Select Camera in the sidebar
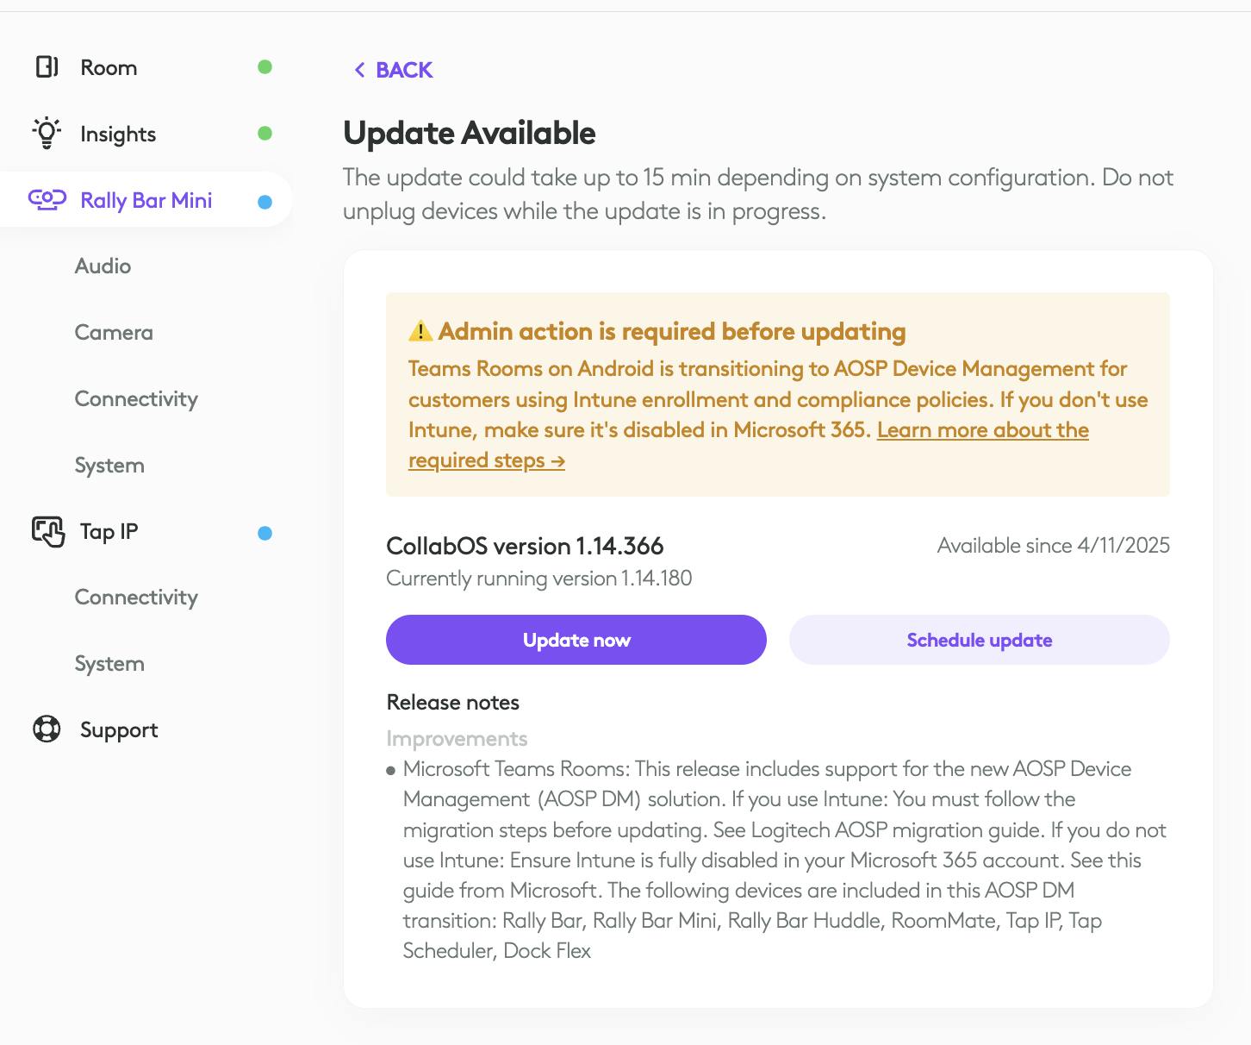The height and width of the screenshot is (1045, 1251). point(114,333)
